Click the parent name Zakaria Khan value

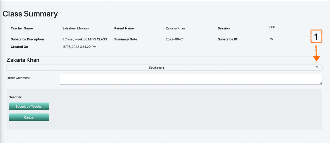[175, 28]
